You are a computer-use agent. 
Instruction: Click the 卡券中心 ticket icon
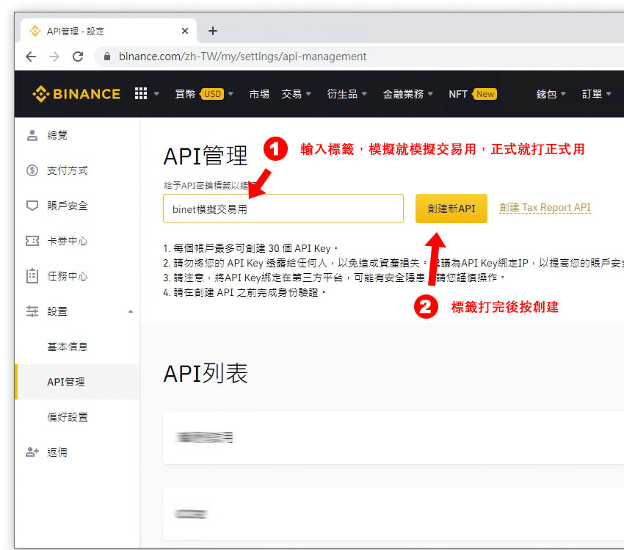pyautogui.click(x=32, y=241)
